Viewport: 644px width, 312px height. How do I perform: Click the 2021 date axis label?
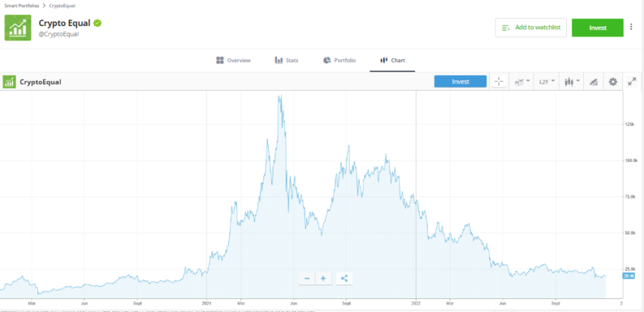tap(206, 303)
